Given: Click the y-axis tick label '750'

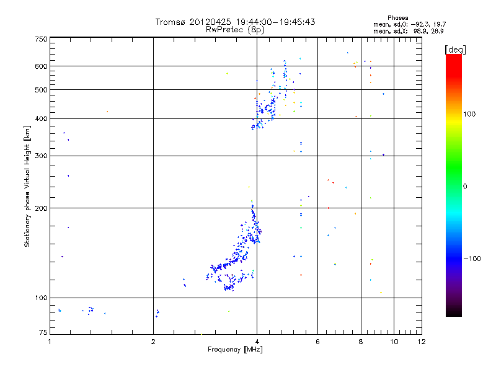Looking at the screenshot, I should click(41, 39).
